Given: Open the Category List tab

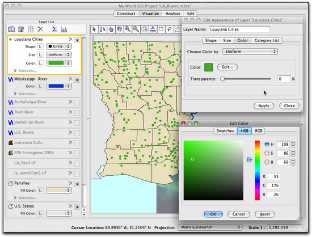Looking at the screenshot, I should [267, 40].
